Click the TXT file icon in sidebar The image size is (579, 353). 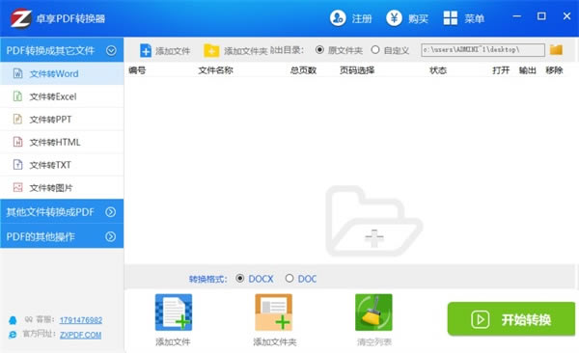click(17, 164)
